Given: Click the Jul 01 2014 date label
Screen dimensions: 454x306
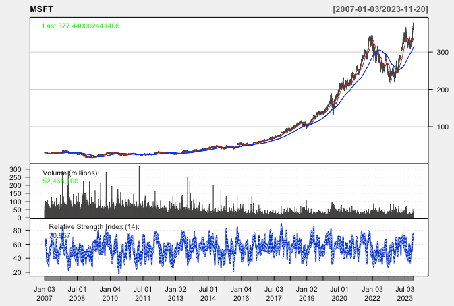Looking at the screenshot, I should [x=208, y=294].
